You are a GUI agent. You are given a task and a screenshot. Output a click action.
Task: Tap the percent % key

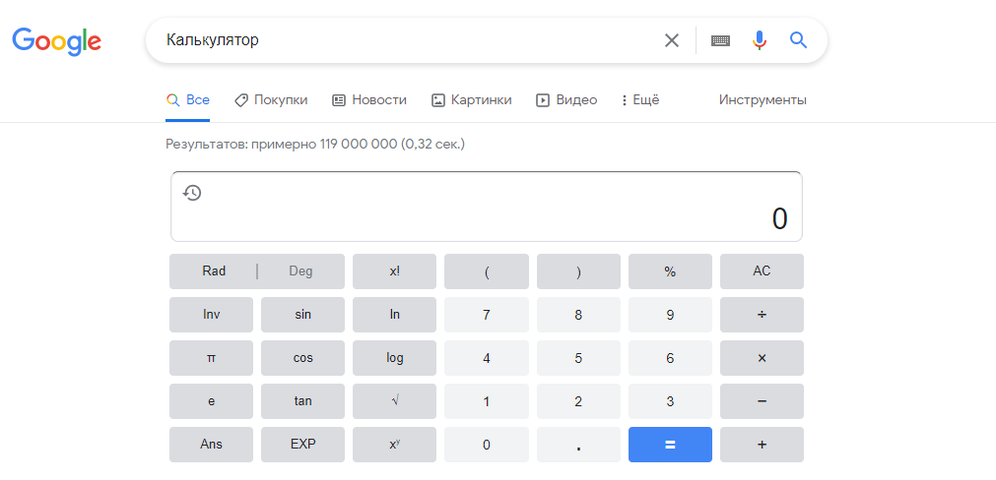pos(670,271)
